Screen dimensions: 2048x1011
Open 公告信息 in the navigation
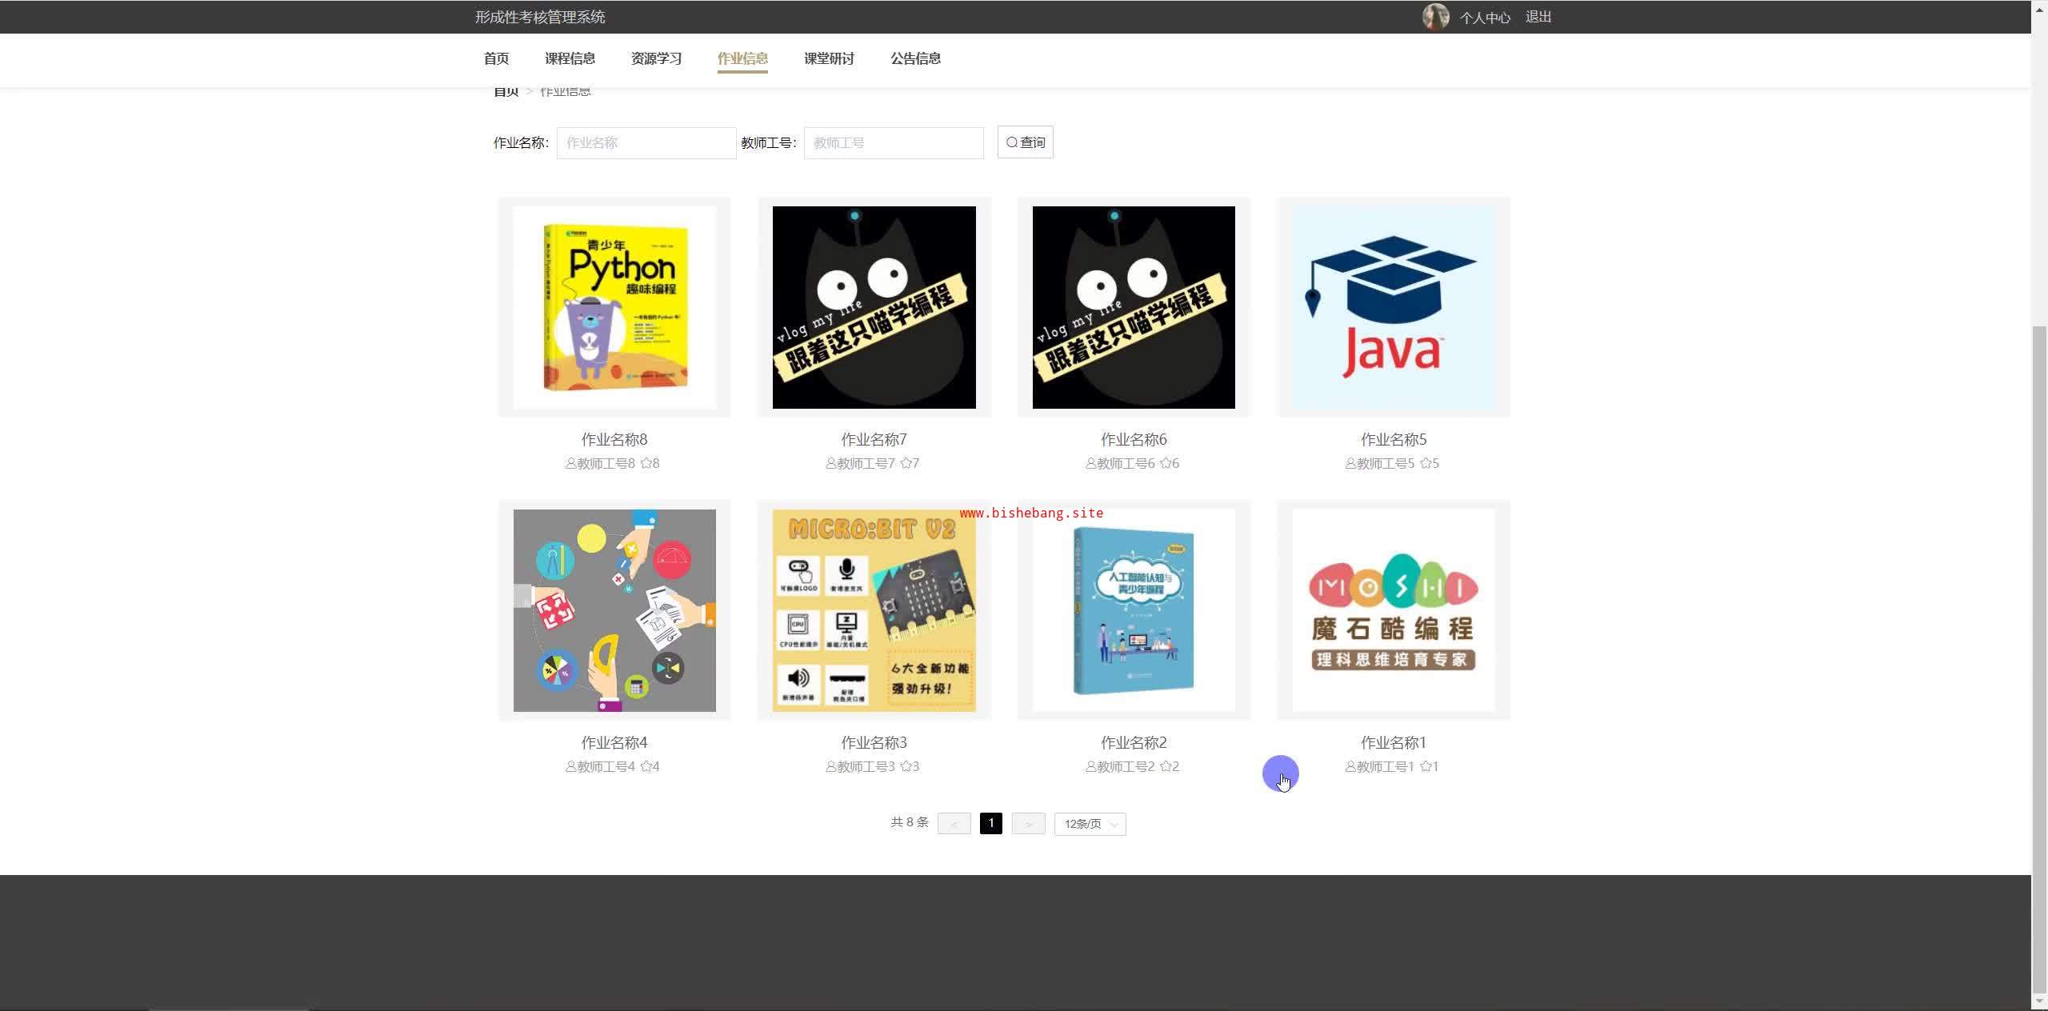pyautogui.click(x=915, y=58)
